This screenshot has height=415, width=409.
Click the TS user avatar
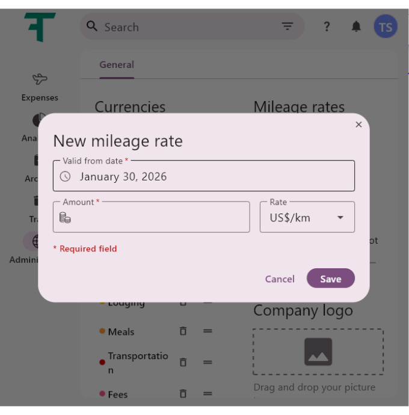click(386, 27)
